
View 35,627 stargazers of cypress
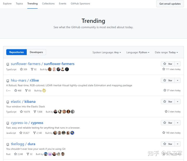pos(24,133)
